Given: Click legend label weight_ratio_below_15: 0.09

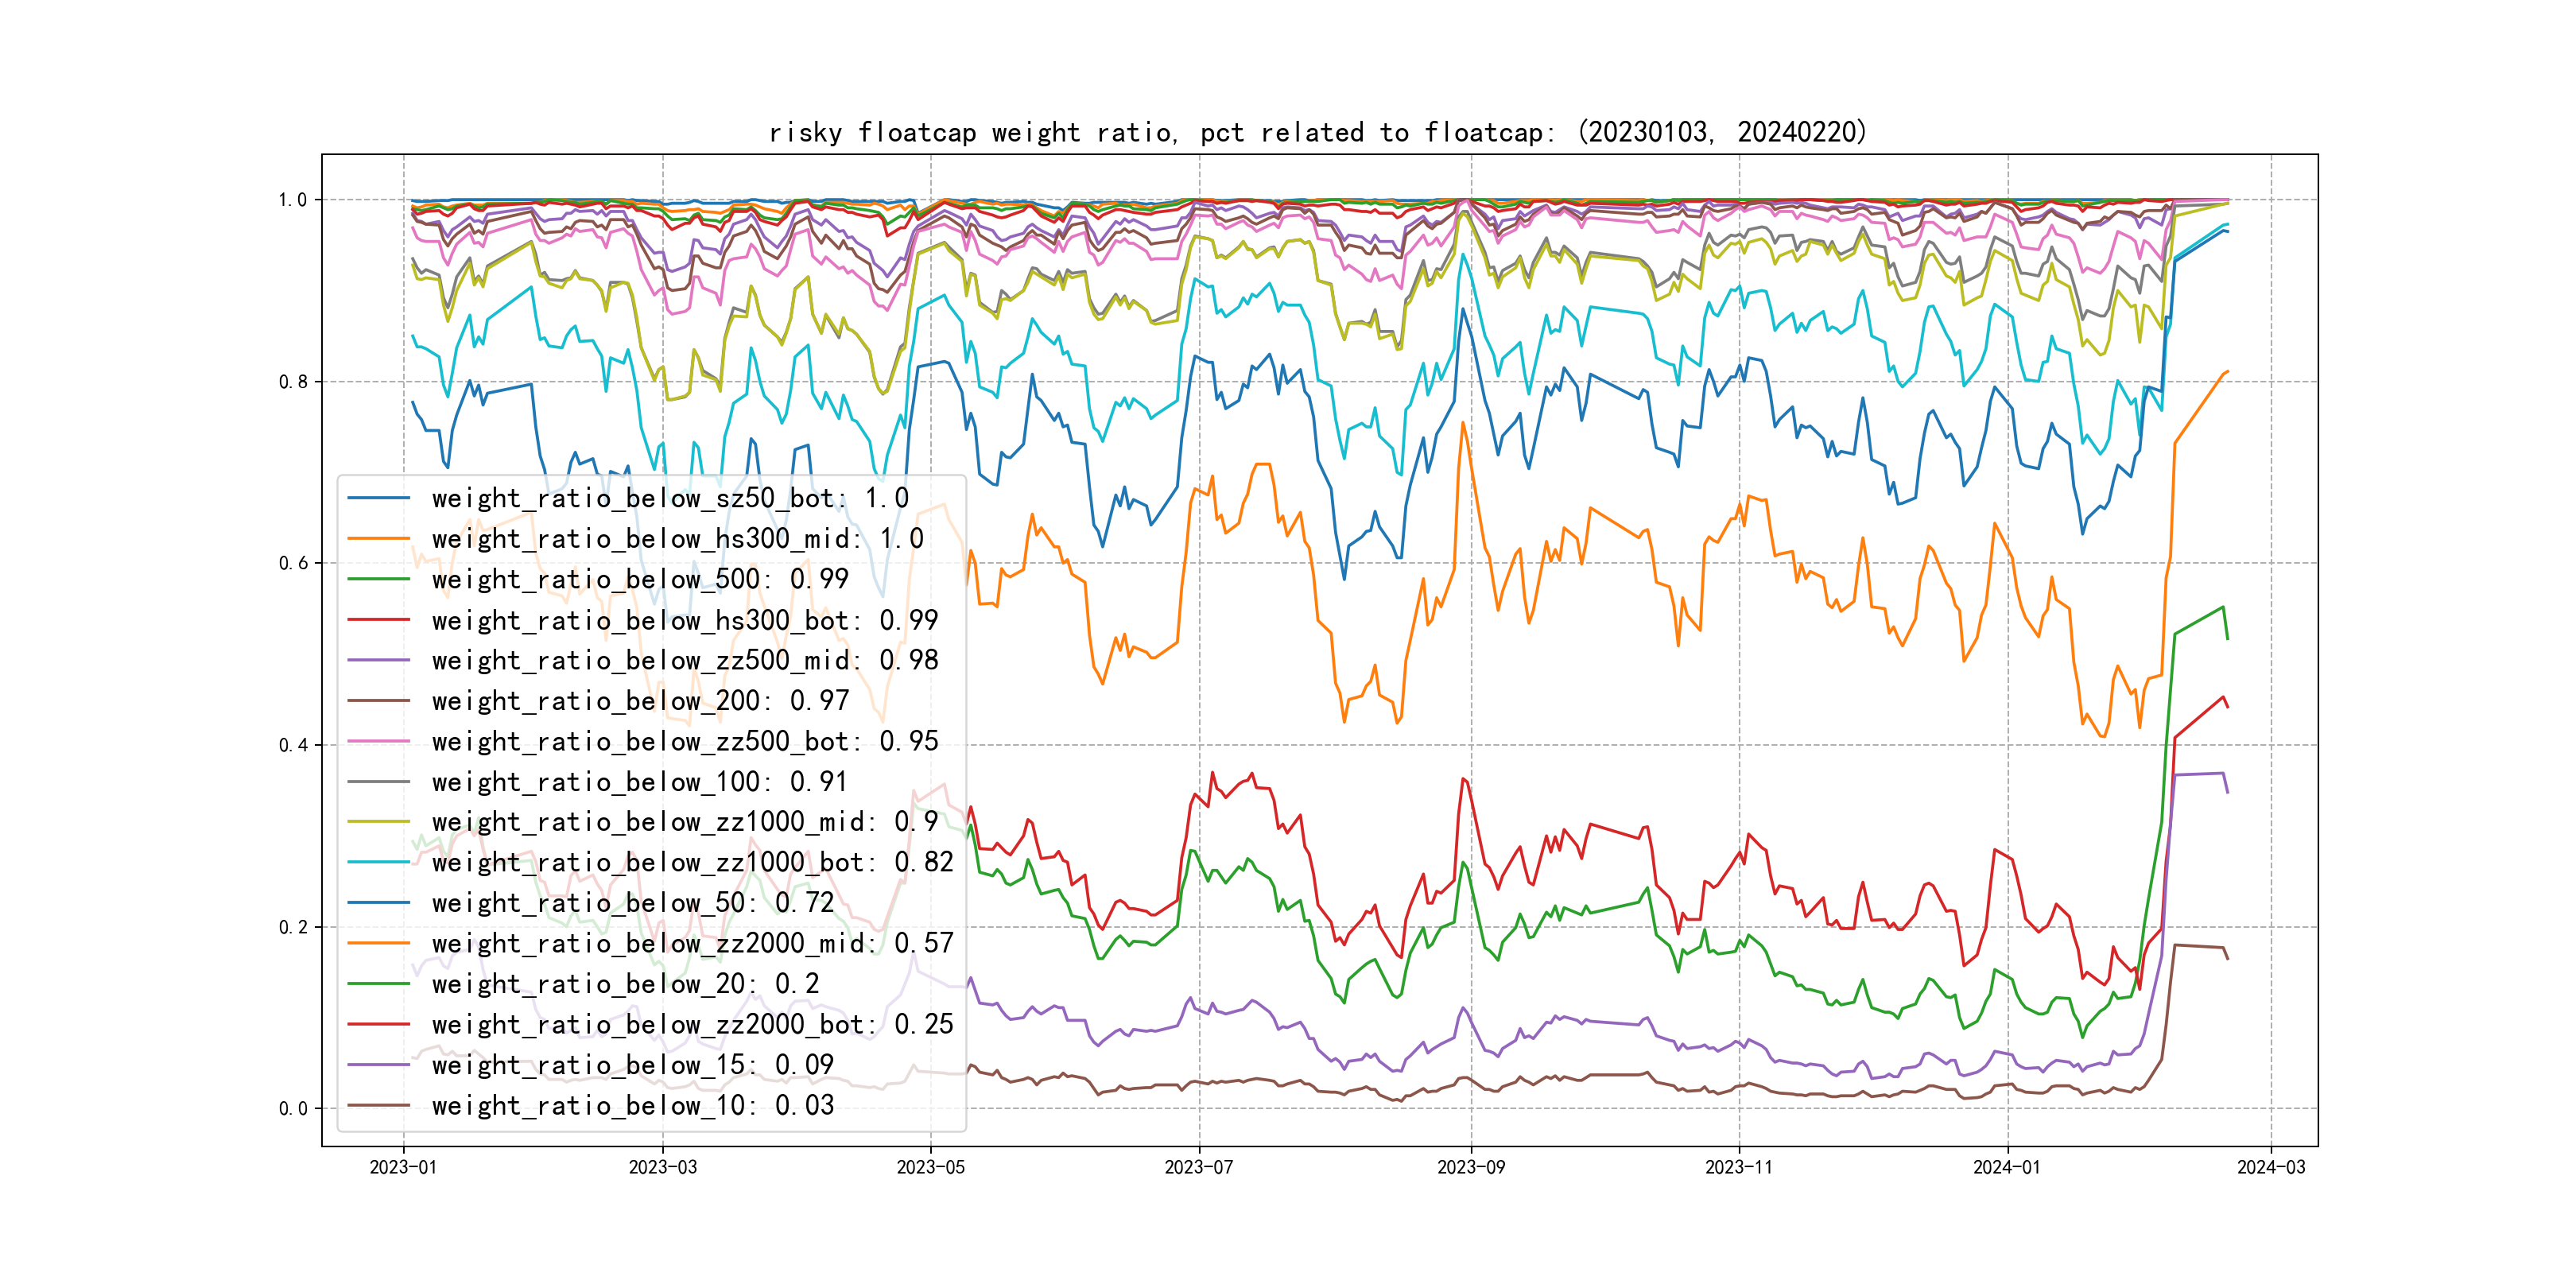Looking at the screenshot, I should click(632, 1065).
